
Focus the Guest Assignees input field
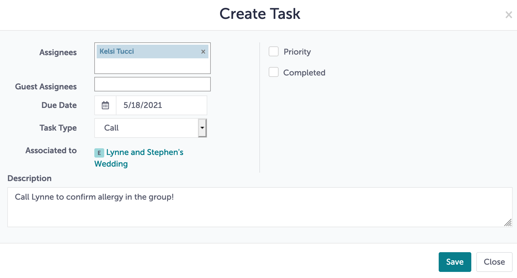[x=152, y=84]
